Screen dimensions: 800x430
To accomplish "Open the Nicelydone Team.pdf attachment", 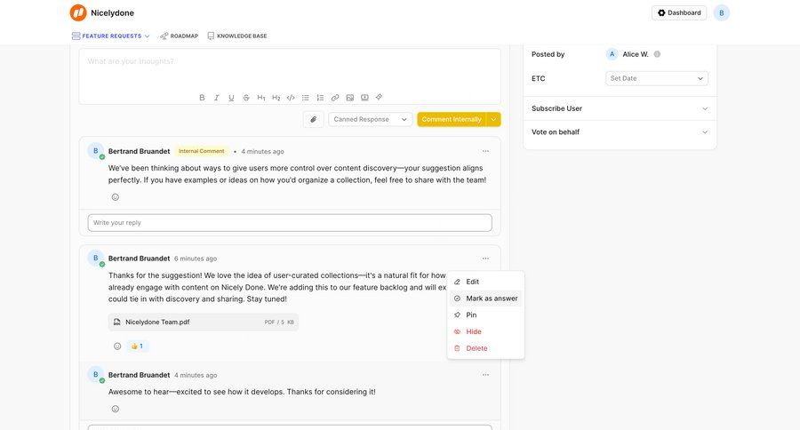I will [203, 322].
